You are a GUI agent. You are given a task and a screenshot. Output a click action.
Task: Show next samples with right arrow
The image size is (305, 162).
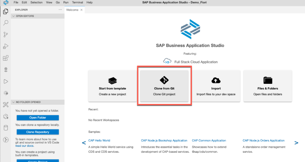coord(296,143)
